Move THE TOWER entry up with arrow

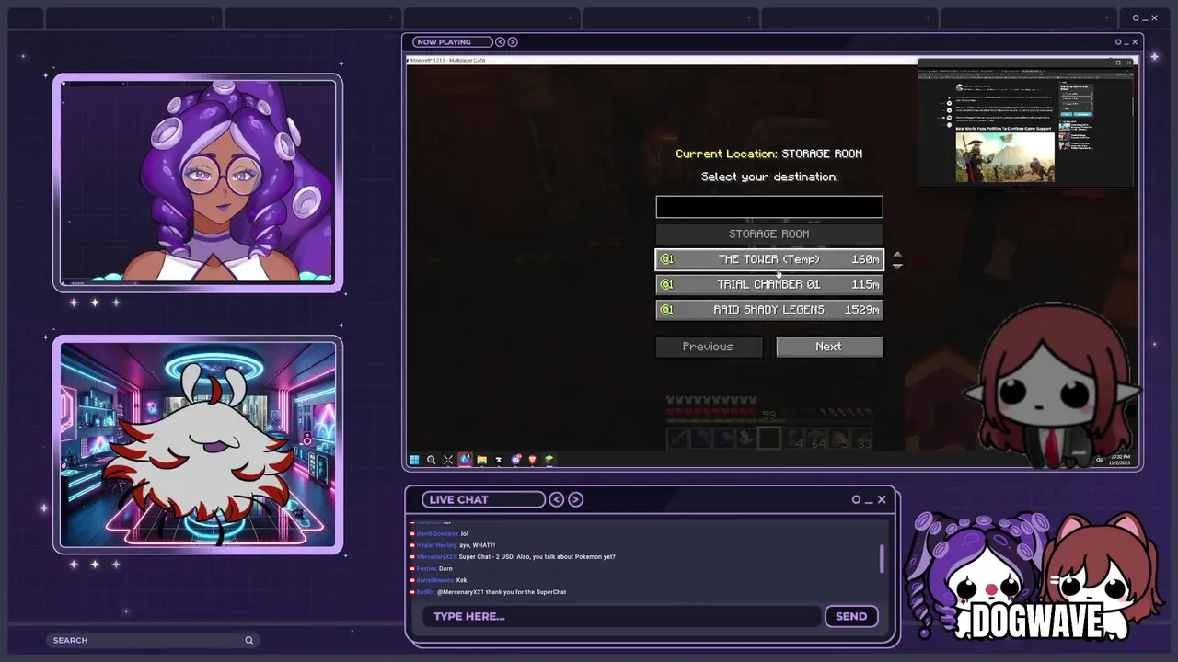point(897,255)
